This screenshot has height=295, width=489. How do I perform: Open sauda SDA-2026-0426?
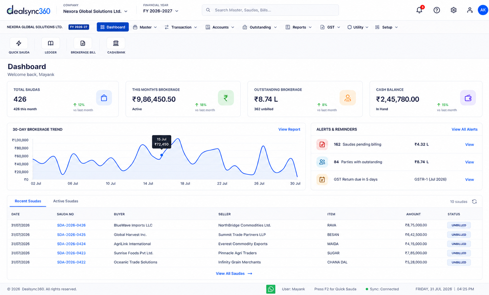click(x=71, y=225)
